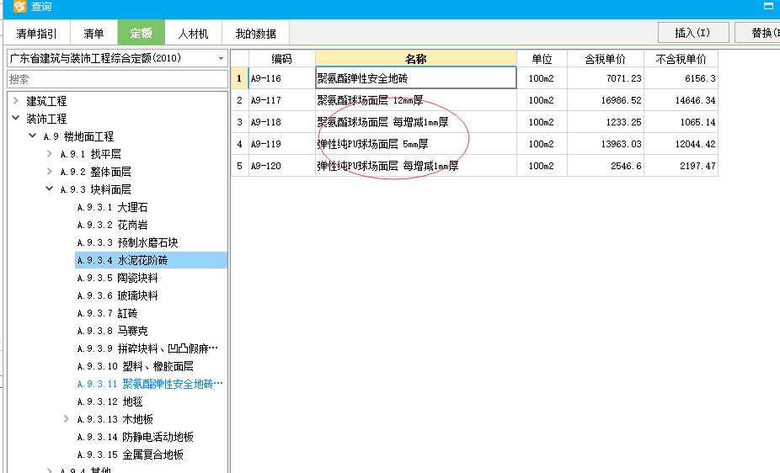The height and width of the screenshot is (473, 780).
Task: Open the 我的数据 tab
Action: (255, 34)
